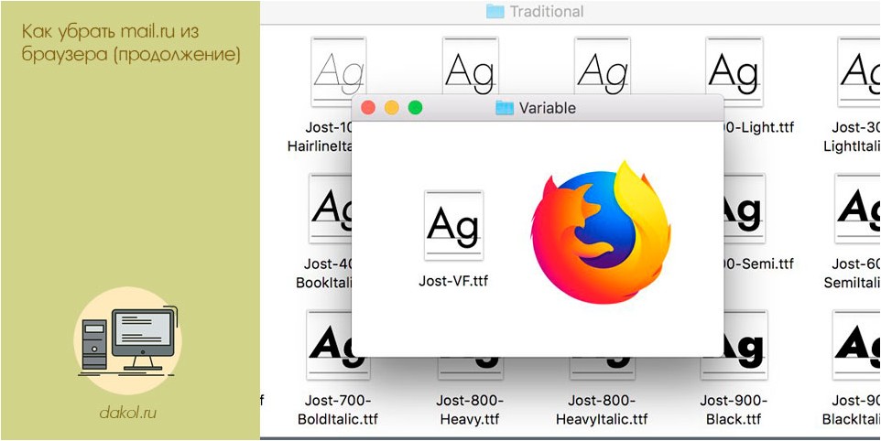Click the Jost-700-BoldItalic.ttf file name

point(338,410)
